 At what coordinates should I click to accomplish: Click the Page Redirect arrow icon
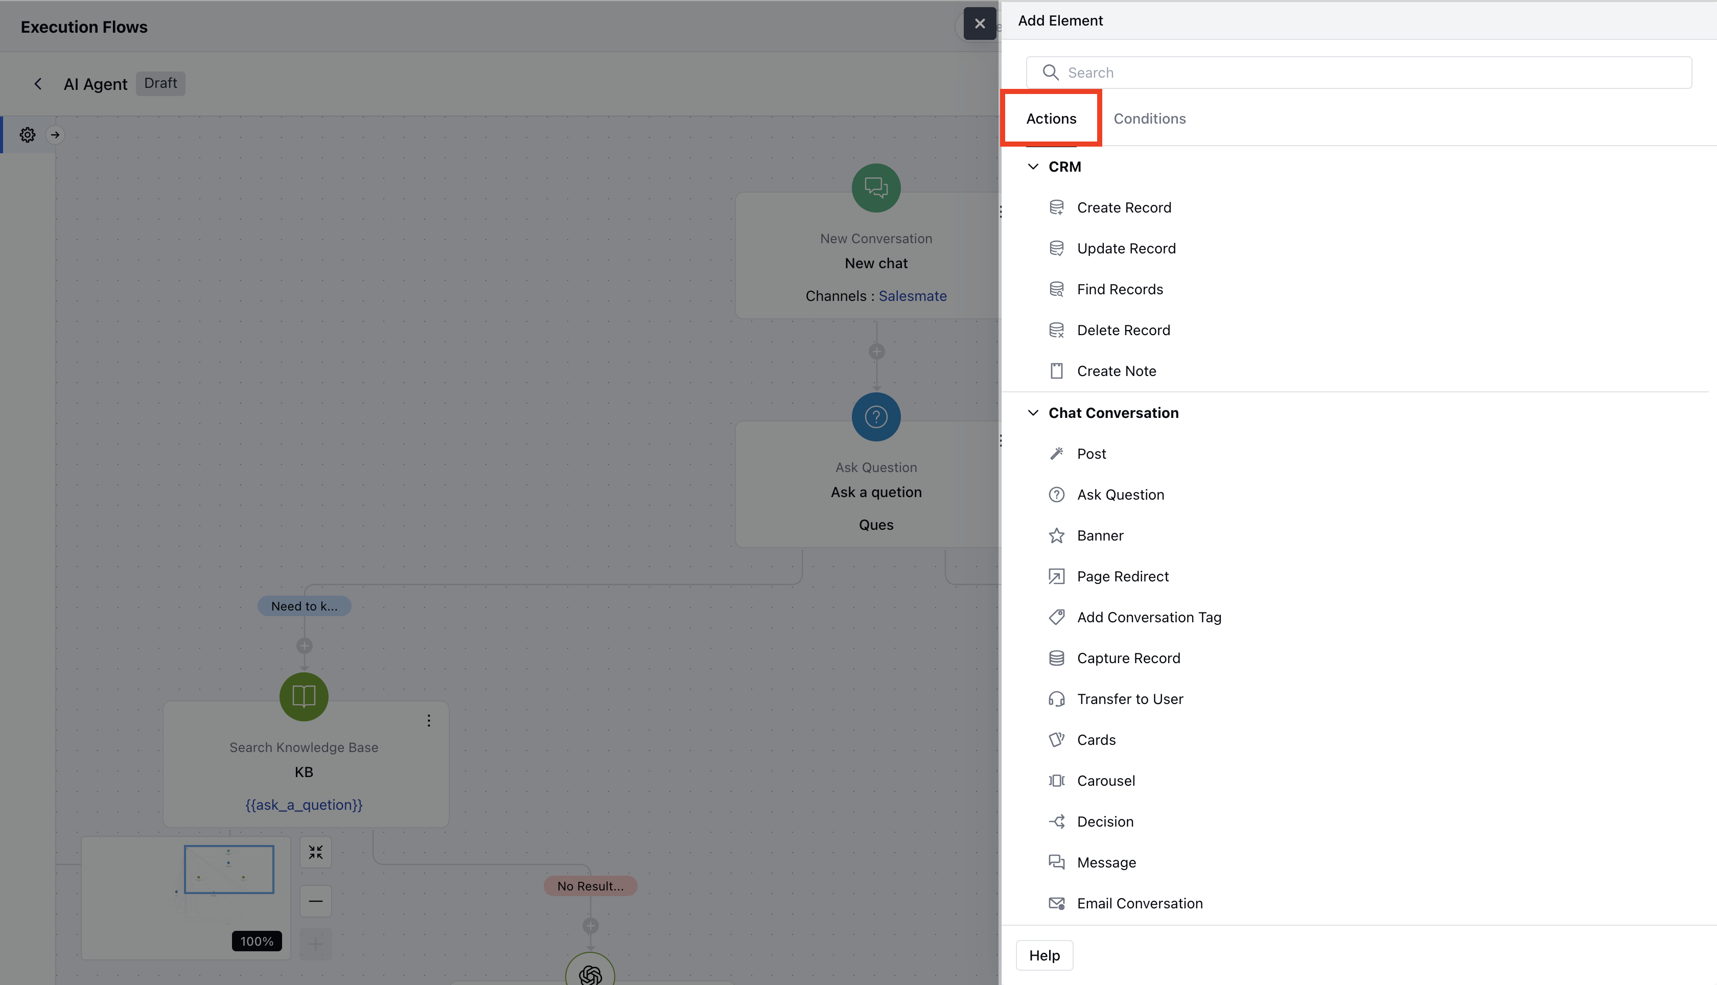pos(1056,576)
